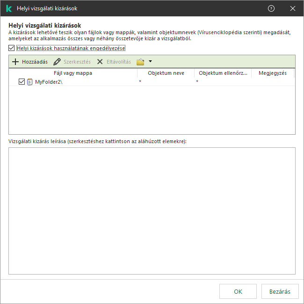Select the MyFolder2\ exclusion entry
304x304 pixels.
pos(152,82)
